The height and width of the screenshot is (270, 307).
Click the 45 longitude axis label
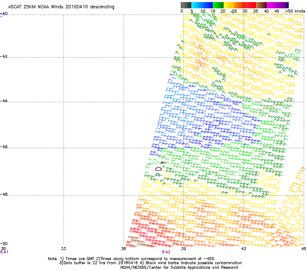tap(304, 249)
